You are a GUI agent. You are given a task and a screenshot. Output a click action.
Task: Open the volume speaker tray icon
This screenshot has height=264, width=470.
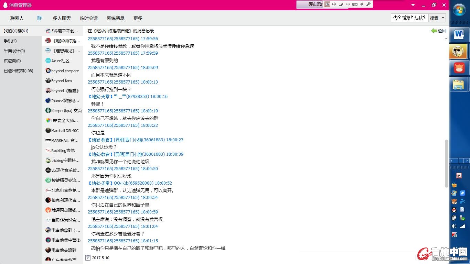[454, 226]
